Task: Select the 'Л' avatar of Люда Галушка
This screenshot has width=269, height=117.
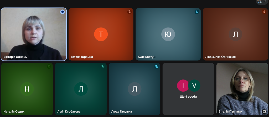Action: coord(134,89)
